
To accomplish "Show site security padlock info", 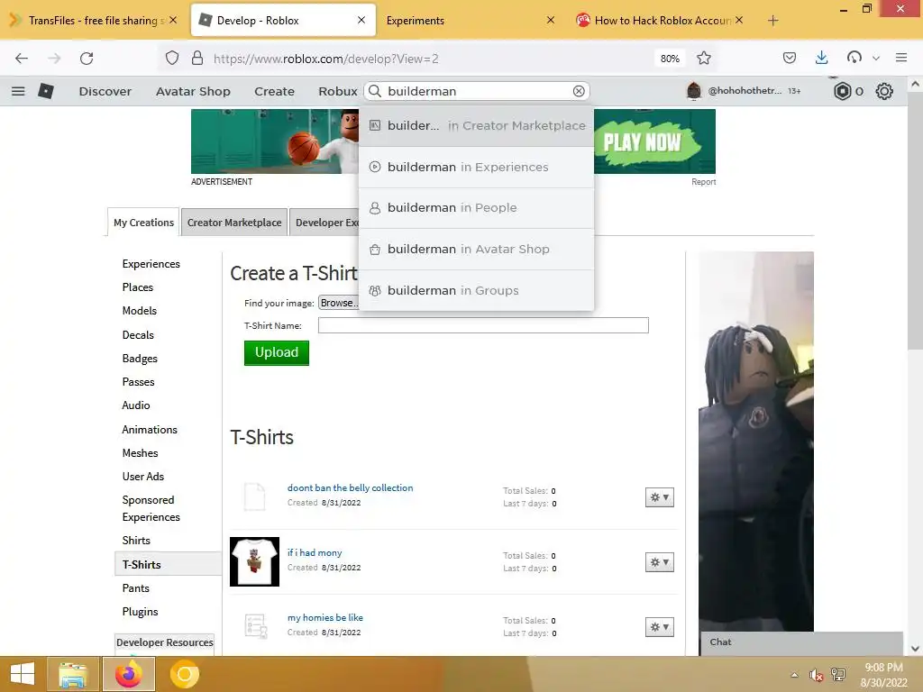I will (x=197, y=59).
